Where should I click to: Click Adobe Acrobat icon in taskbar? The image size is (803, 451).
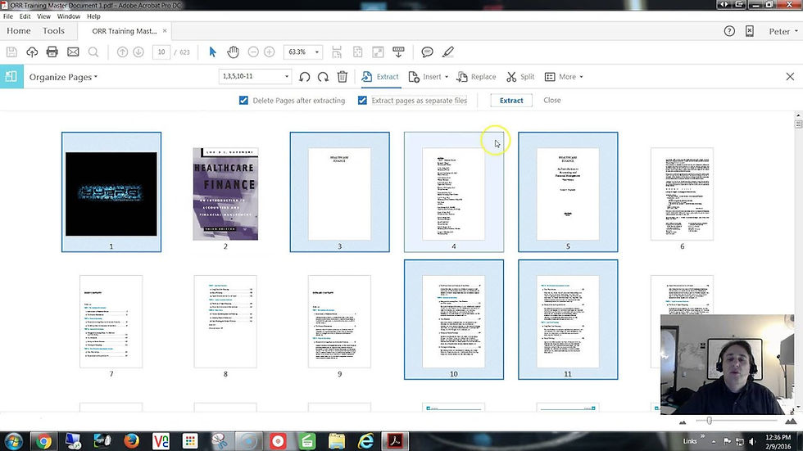click(x=396, y=441)
